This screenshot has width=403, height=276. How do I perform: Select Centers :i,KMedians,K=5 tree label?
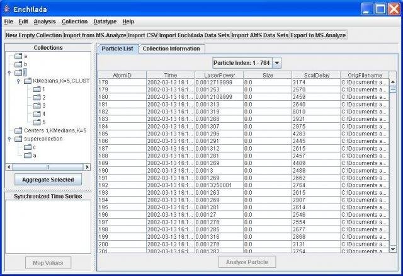[x=55, y=130]
